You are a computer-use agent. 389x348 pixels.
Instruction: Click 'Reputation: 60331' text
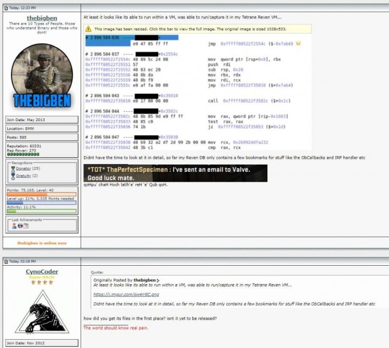[24, 146]
